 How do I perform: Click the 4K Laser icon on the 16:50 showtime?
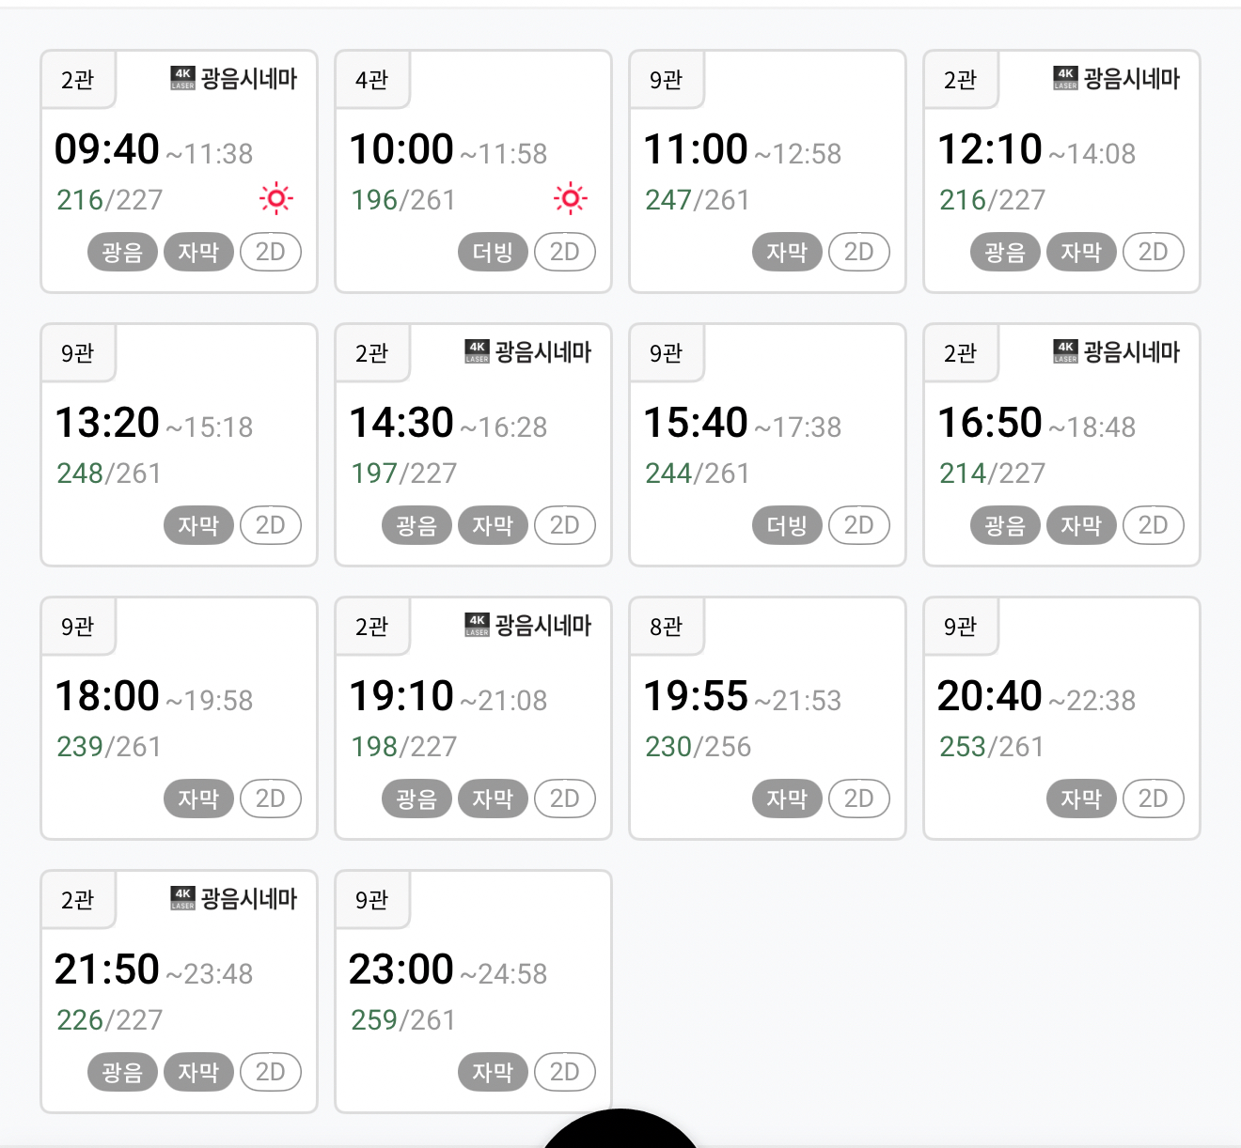[x=1065, y=351]
